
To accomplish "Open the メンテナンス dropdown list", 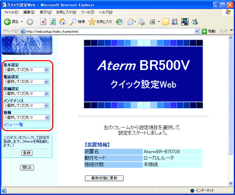I will [26, 106].
